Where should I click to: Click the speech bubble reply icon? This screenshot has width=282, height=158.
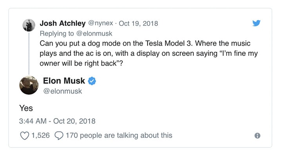(59, 135)
